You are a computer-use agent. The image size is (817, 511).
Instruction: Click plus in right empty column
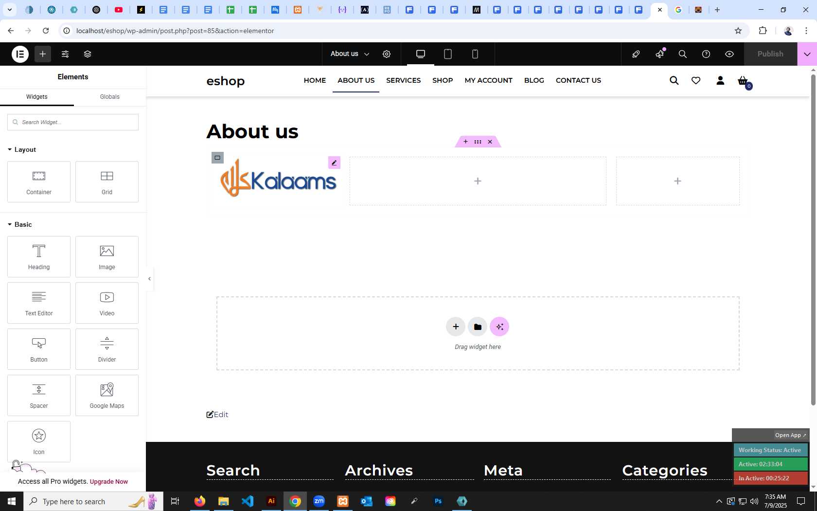point(677,181)
